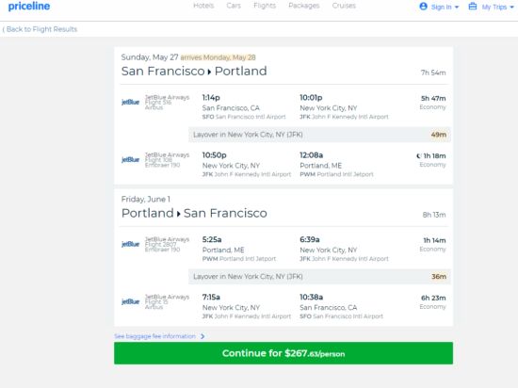518x388 pixels.
Task: Click JetBlue logo for Flight 15
Action: 131,301
